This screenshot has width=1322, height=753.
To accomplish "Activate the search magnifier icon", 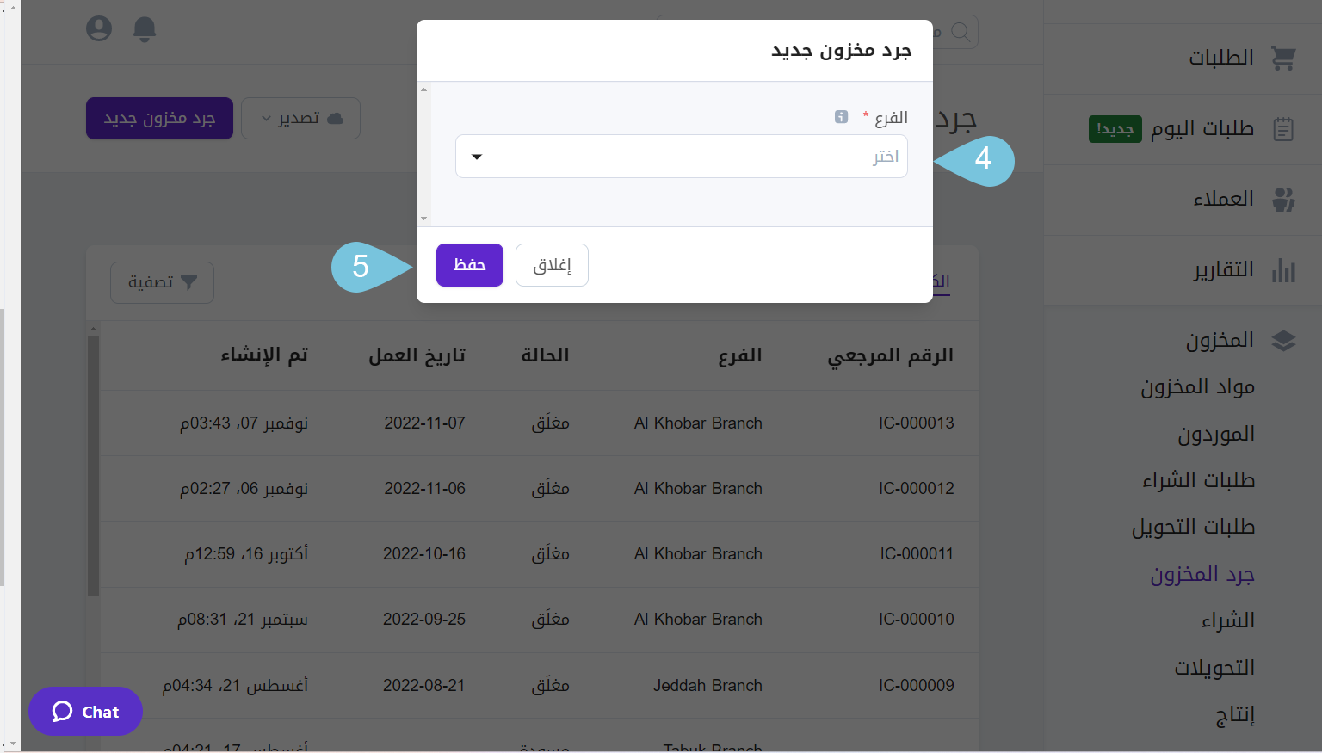I will point(961,32).
